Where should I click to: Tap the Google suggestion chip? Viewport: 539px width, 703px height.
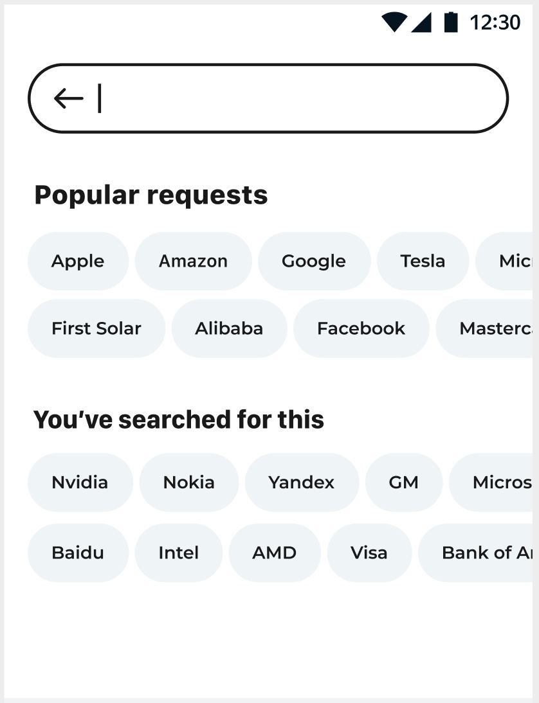tap(314, 261)
